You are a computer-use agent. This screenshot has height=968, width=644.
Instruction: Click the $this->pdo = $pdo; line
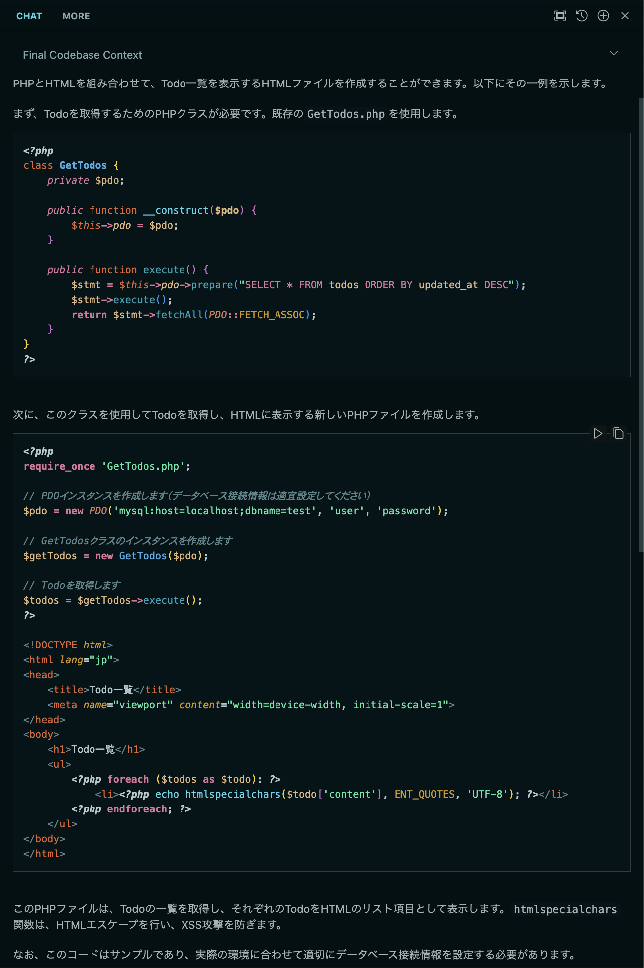point(124,225)
